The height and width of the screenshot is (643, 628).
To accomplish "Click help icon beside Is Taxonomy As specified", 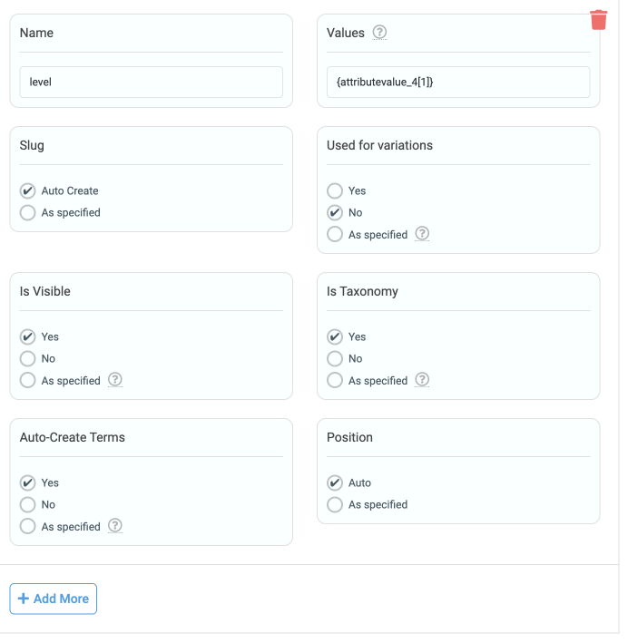I will tap(422, 380).
